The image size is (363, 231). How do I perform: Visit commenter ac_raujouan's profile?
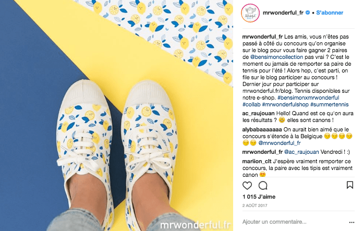tap(258, 114)
